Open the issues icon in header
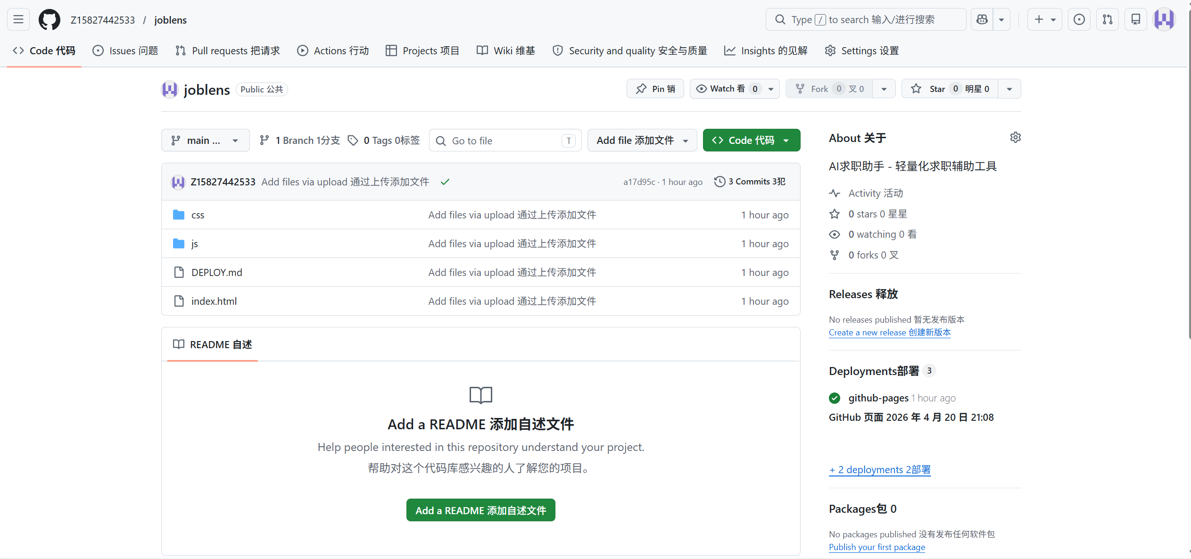Image resolution: width=1191 pixels, height=559 pixels. tap(1079, 19)
